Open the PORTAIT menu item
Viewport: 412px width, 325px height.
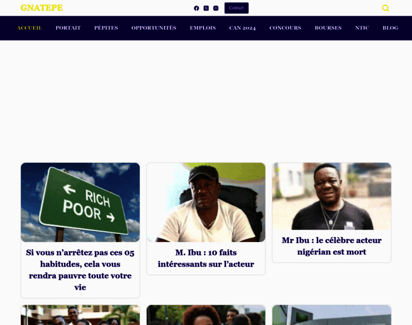point(68,28)
